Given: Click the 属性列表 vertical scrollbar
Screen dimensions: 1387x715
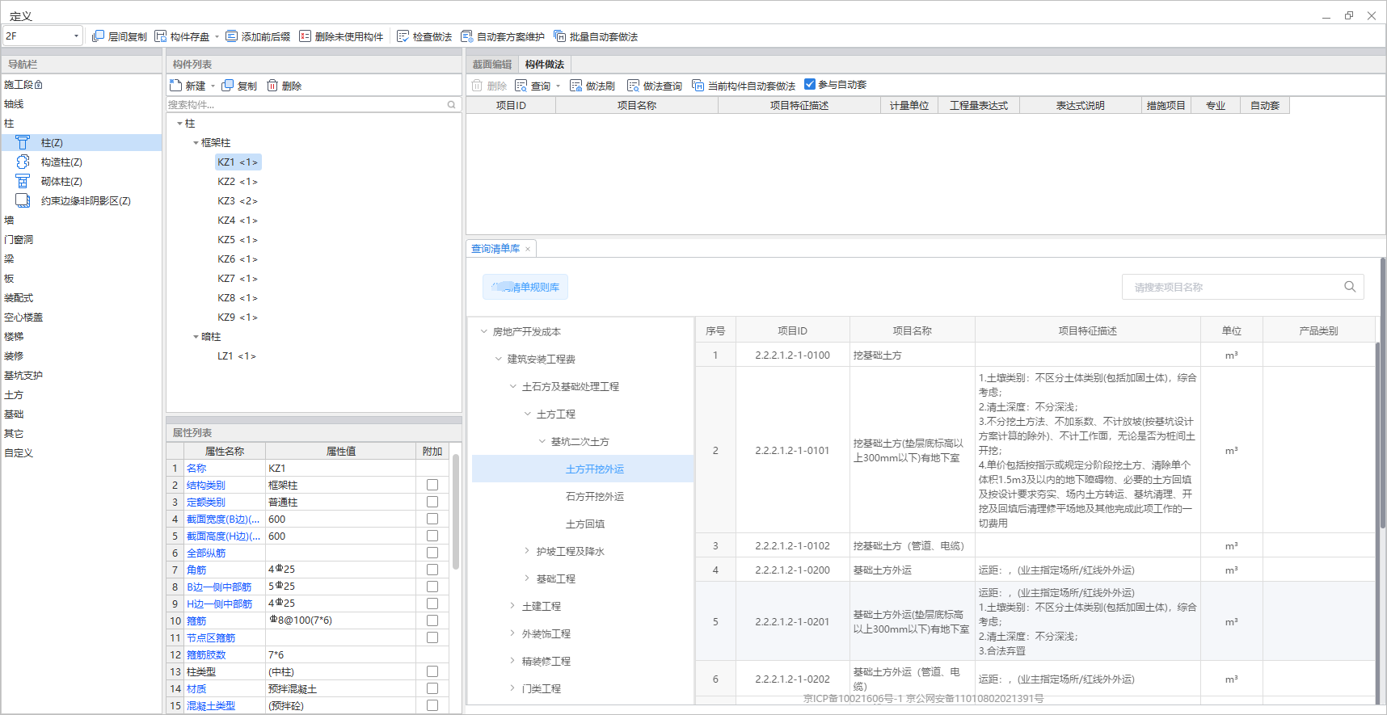Looking at the screenshot, I should tap(456, 511).
